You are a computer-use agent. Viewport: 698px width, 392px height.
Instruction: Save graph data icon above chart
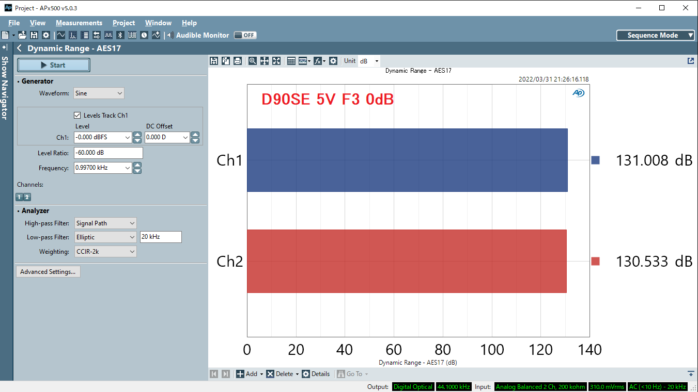(x=214, y=61)
